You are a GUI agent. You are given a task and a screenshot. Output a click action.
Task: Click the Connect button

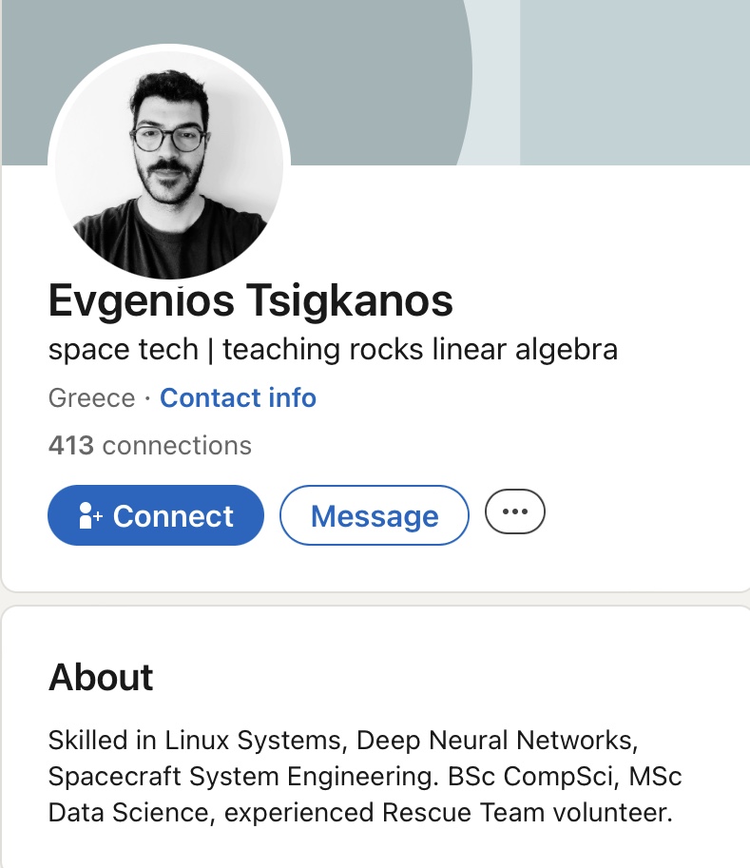click(156, 515)
